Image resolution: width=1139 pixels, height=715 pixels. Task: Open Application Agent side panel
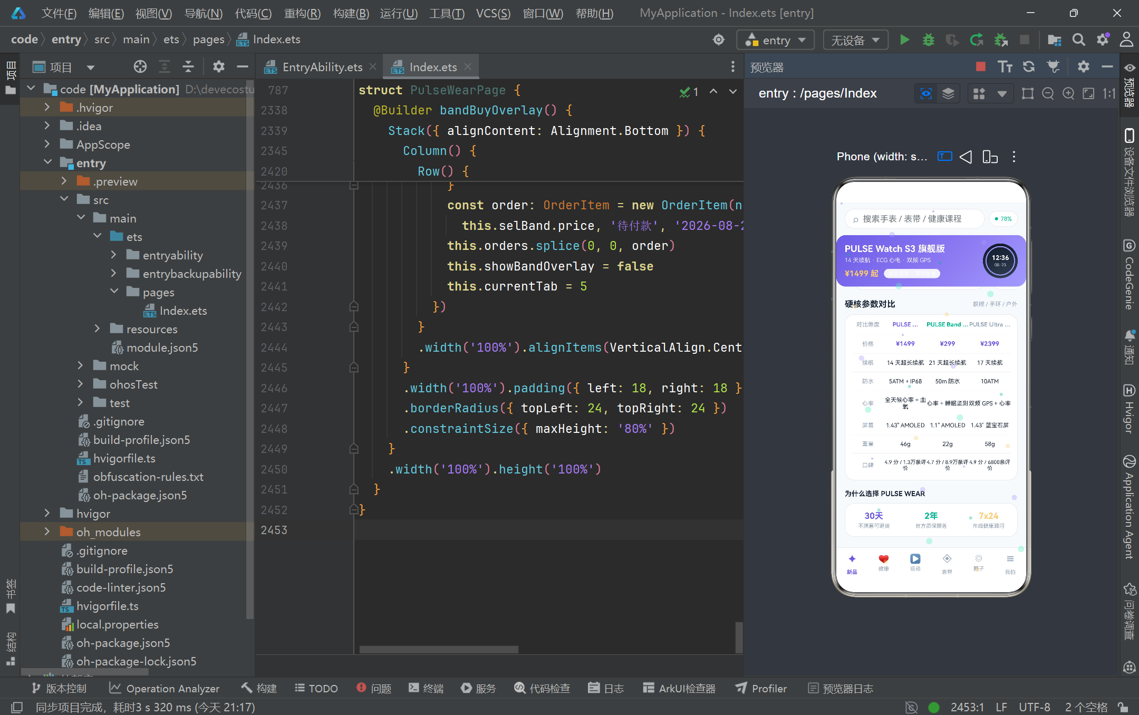click(x=1129, y=507)
